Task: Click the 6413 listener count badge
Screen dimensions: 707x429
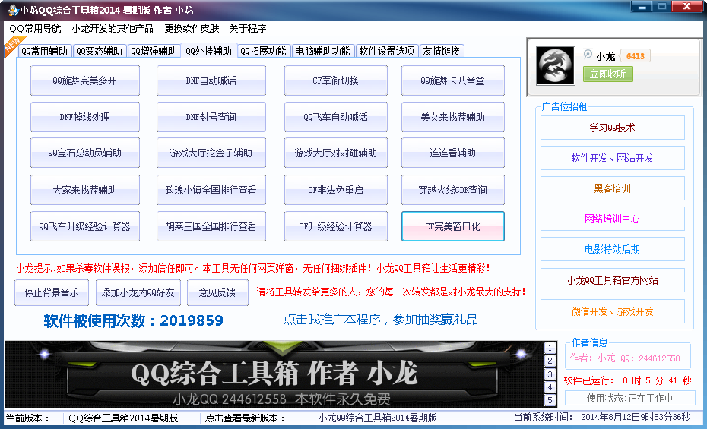Action: (636, 56)
